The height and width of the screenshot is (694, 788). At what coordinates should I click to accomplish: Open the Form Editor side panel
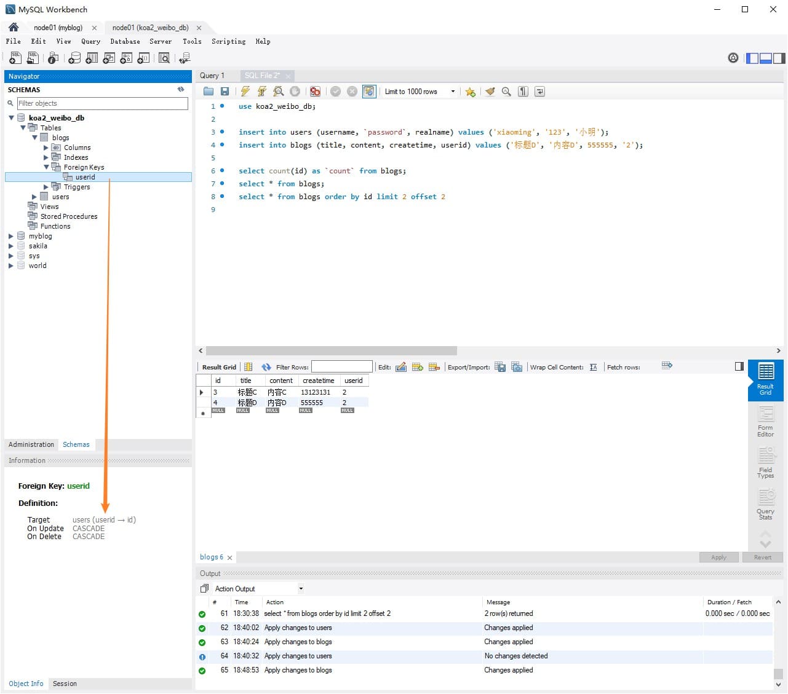click(765, 422)
